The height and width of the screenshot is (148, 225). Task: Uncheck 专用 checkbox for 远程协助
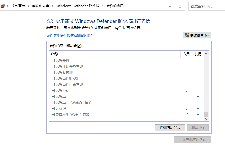tap(187, 90)
